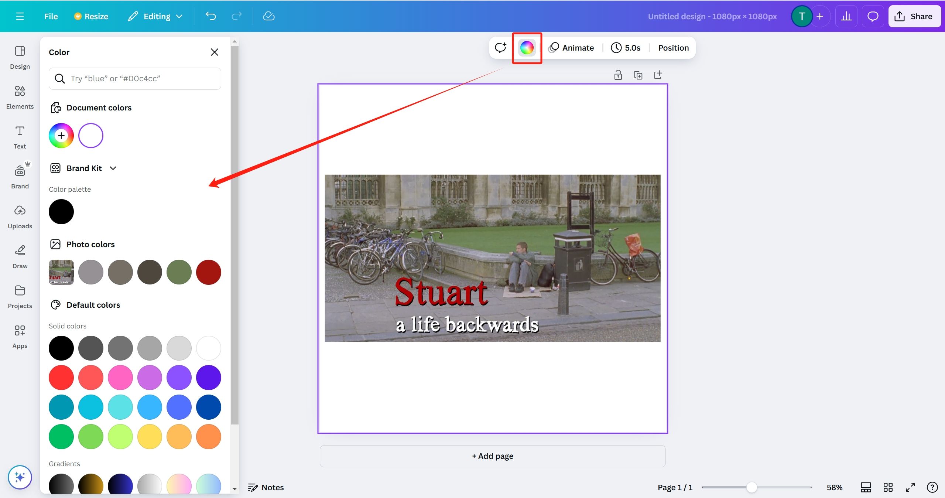Open the Uploads sidebar tab
The image size is (945, 498).
[20, 217]
